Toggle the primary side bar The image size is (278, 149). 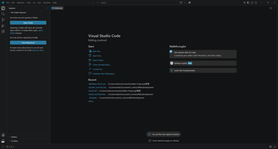point(248,3)
